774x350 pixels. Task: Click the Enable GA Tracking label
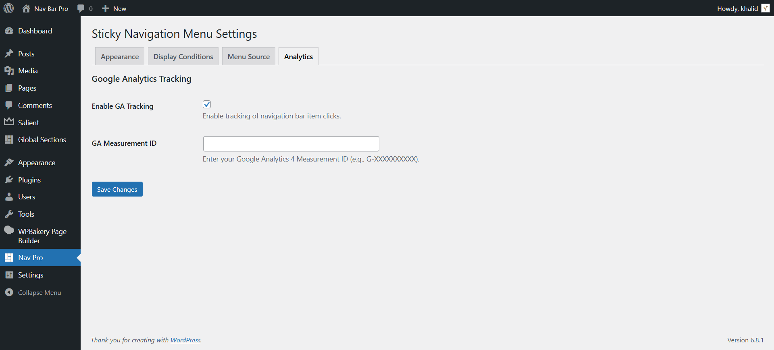pos(123,106)
